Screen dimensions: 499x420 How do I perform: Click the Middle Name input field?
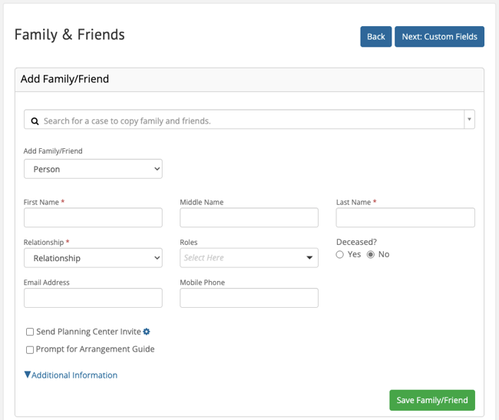[249, 218]
